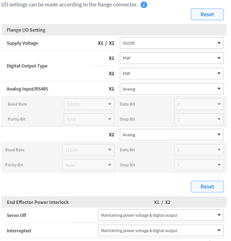This screenshot has width=231, height=241.
Task: Reset the End Effector Power Interlock section
Action: tap(207, 187)
